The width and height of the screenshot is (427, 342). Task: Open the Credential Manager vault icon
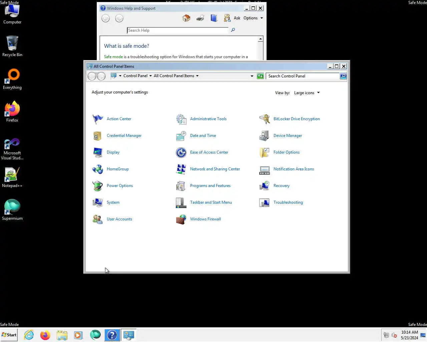pyautogui.click(x=98, y=136)
